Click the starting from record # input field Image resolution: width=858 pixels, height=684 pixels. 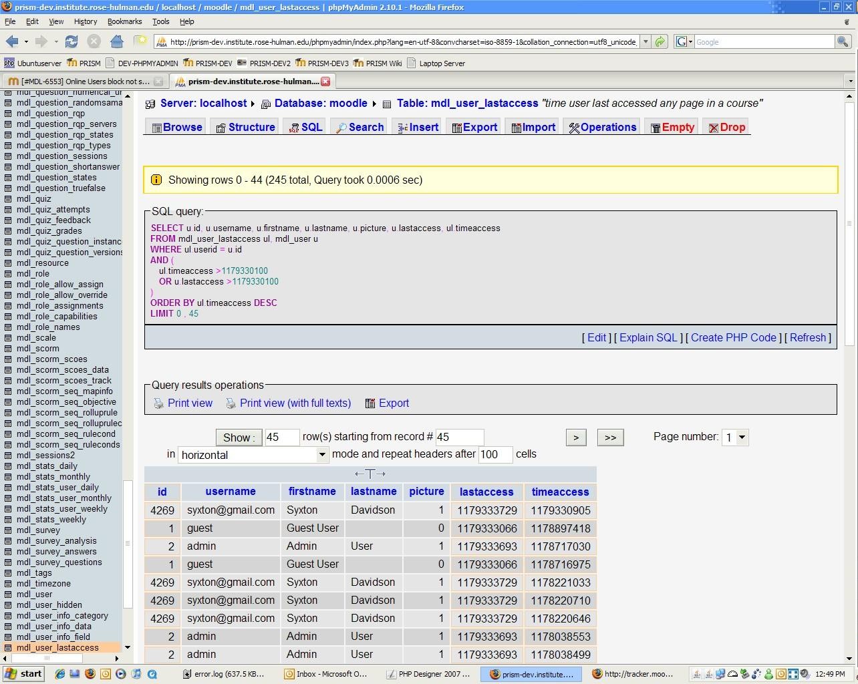(x=460, y=438)
